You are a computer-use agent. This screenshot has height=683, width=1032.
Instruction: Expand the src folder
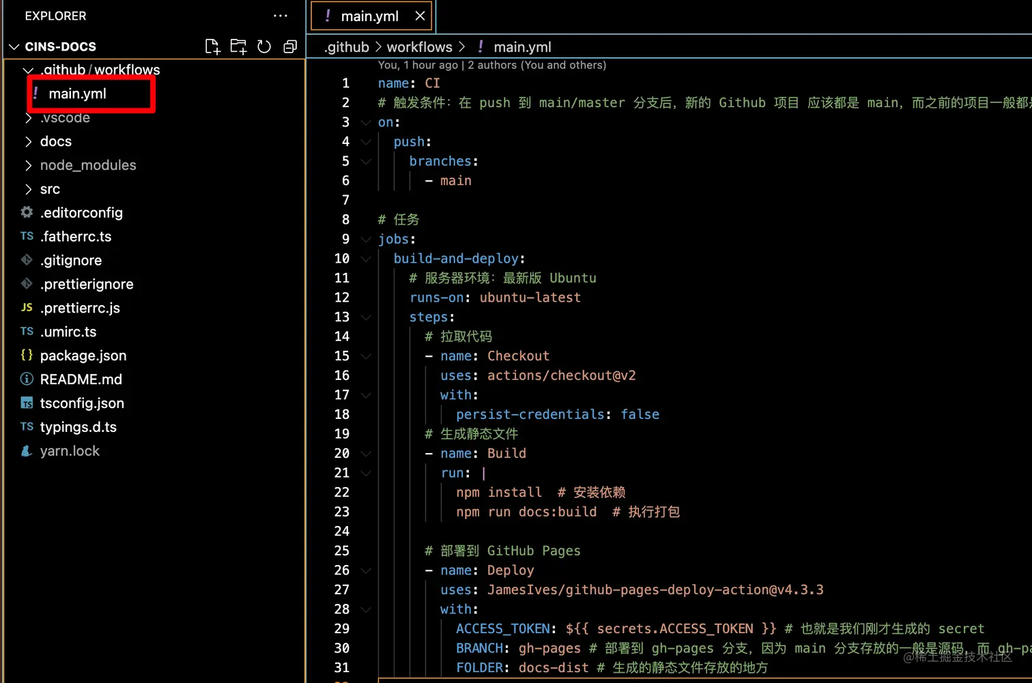coord(28,189)
